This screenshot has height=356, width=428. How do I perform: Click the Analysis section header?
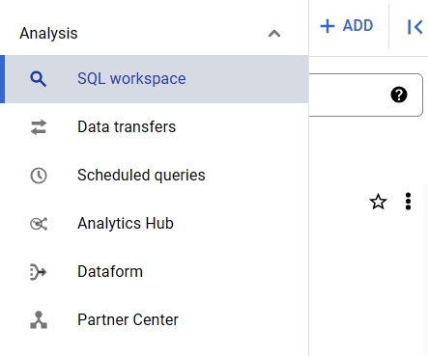pos(155,34)
